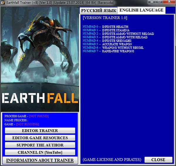Select the ENGLISH LANGUAGE tab
This screenshot has height=166, width=176.
141,10
